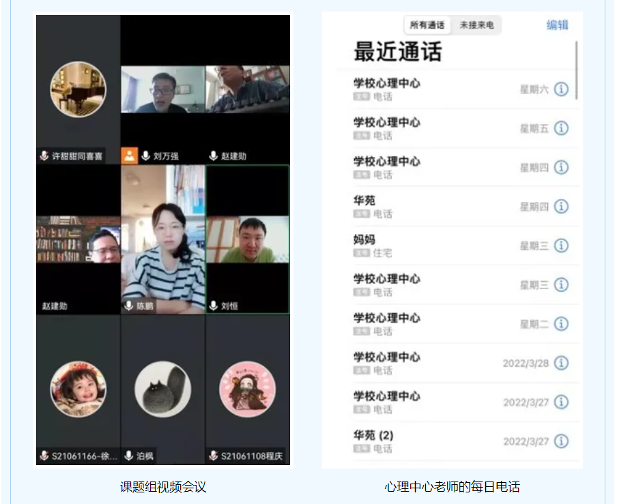Open info icon for 华苑 (2) call
617x504 pixels.
pyautogui.click(x=561, y=441)
